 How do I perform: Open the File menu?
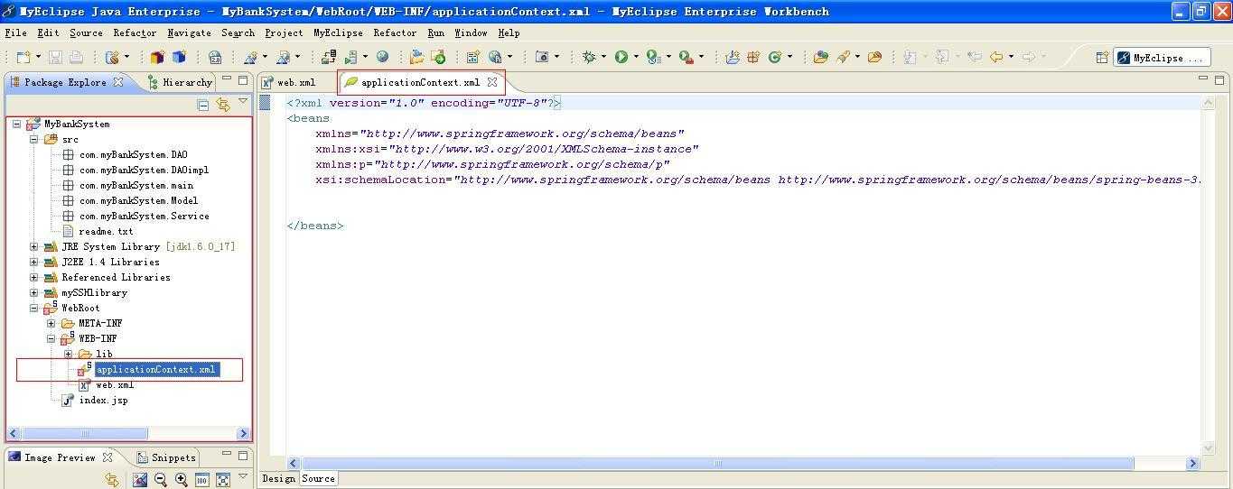point(15,32)
